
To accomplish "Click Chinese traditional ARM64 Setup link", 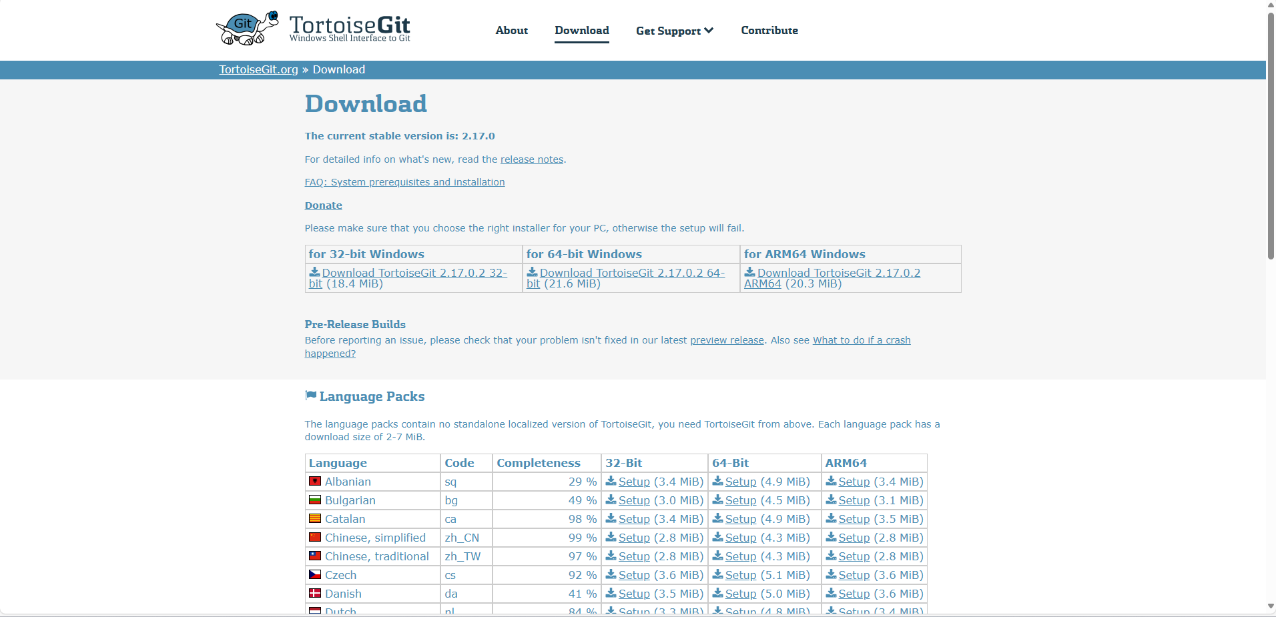I will click(854, 556).
